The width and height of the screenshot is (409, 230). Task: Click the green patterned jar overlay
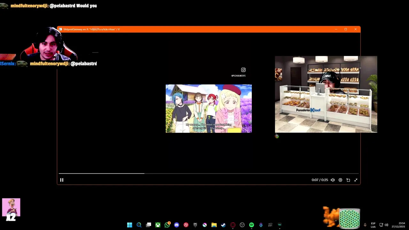point(349,218)
